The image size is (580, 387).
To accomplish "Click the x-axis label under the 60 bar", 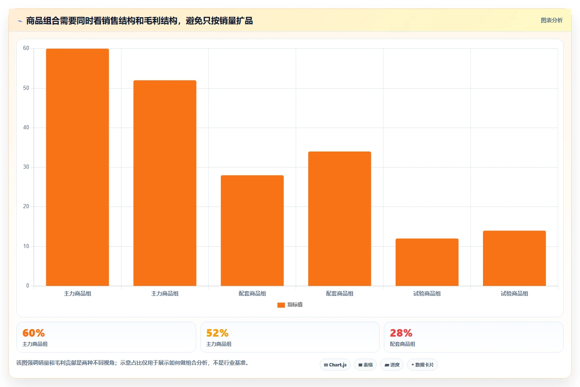I will point(77,293).
